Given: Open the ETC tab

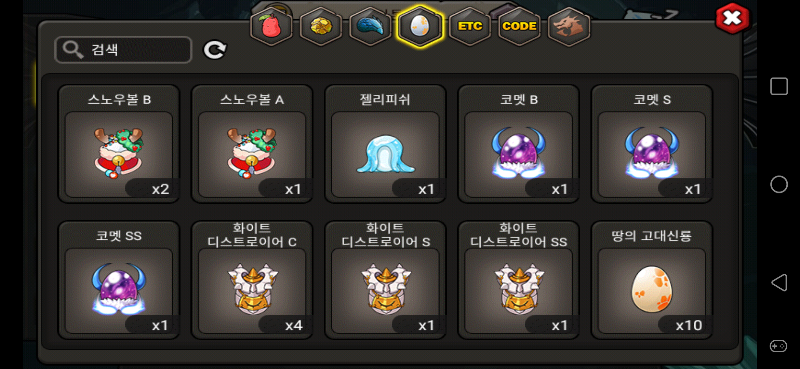Looking at the screenshot, I should point(470,26).
